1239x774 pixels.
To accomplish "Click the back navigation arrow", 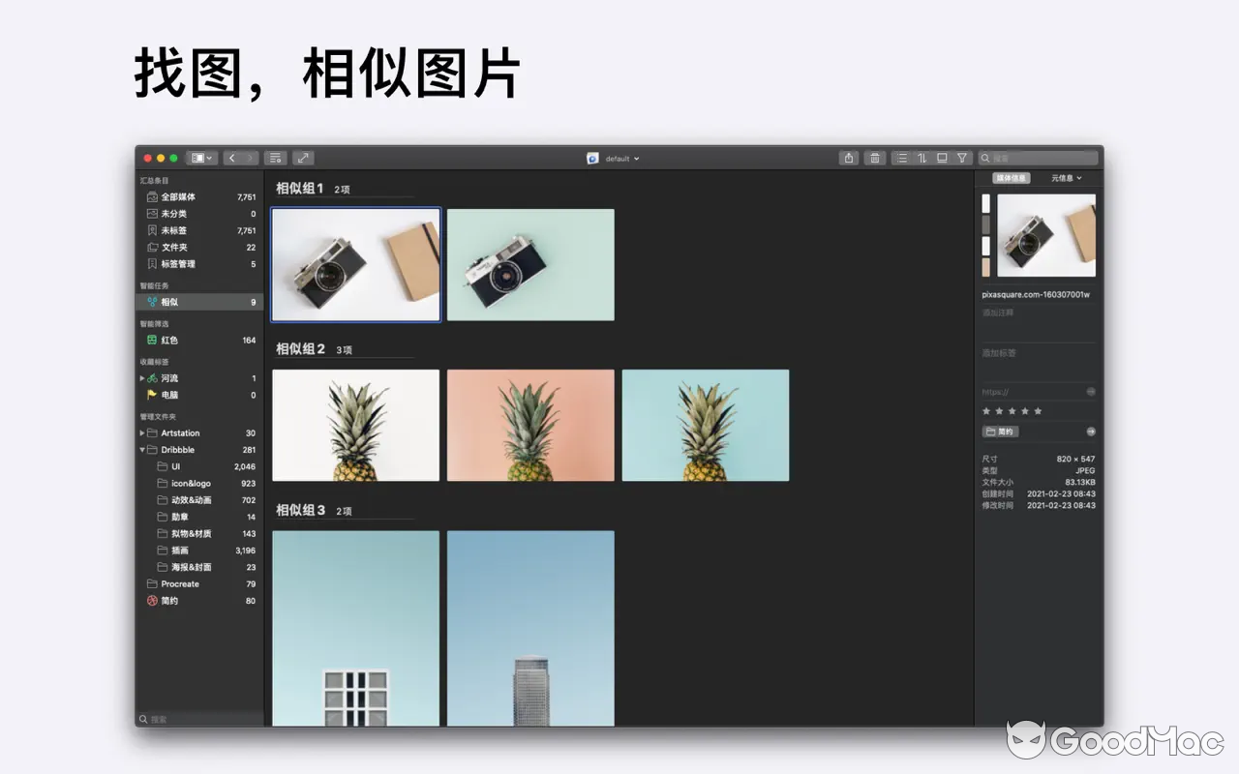I will coord(232,157).
